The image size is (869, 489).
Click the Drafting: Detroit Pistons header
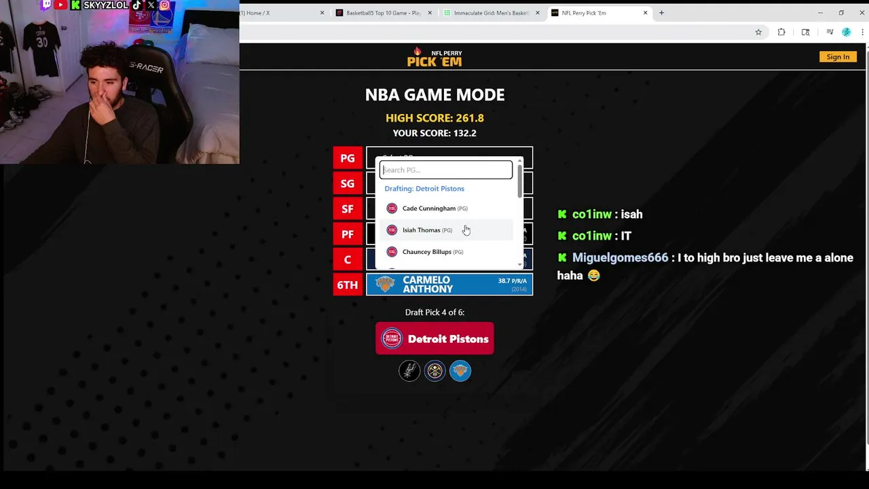[424, 189]
